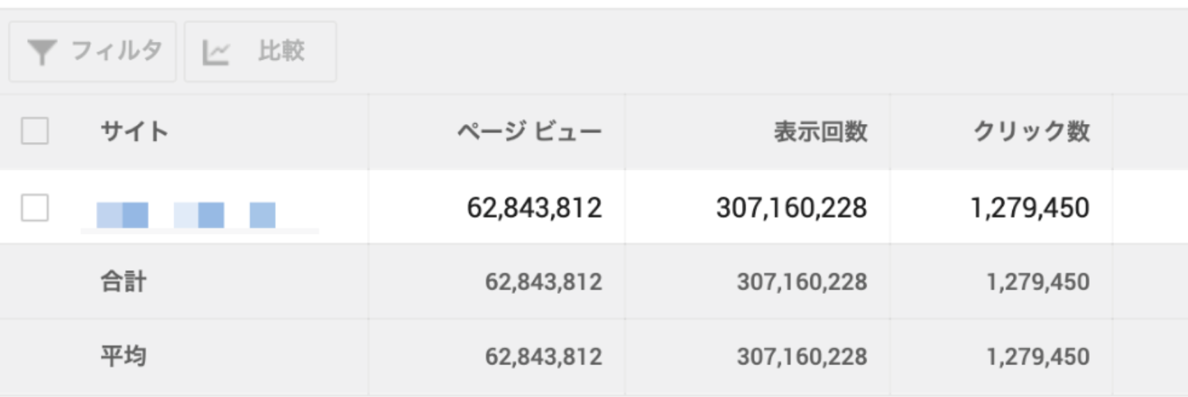The image size is (1188, 397).
Task: Click the site row's 1,279,450 clicks value
Action: pos(1030,208)
